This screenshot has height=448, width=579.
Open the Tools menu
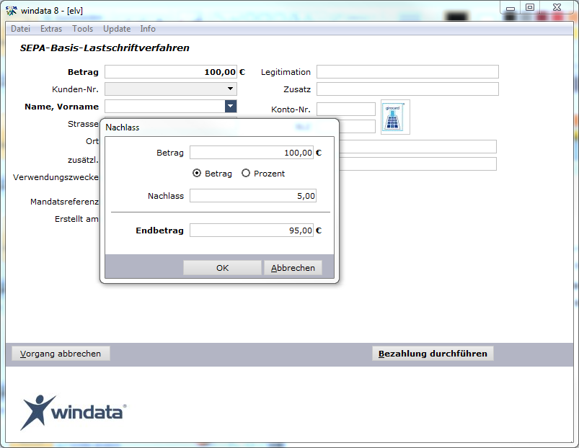tap(82, 29)
